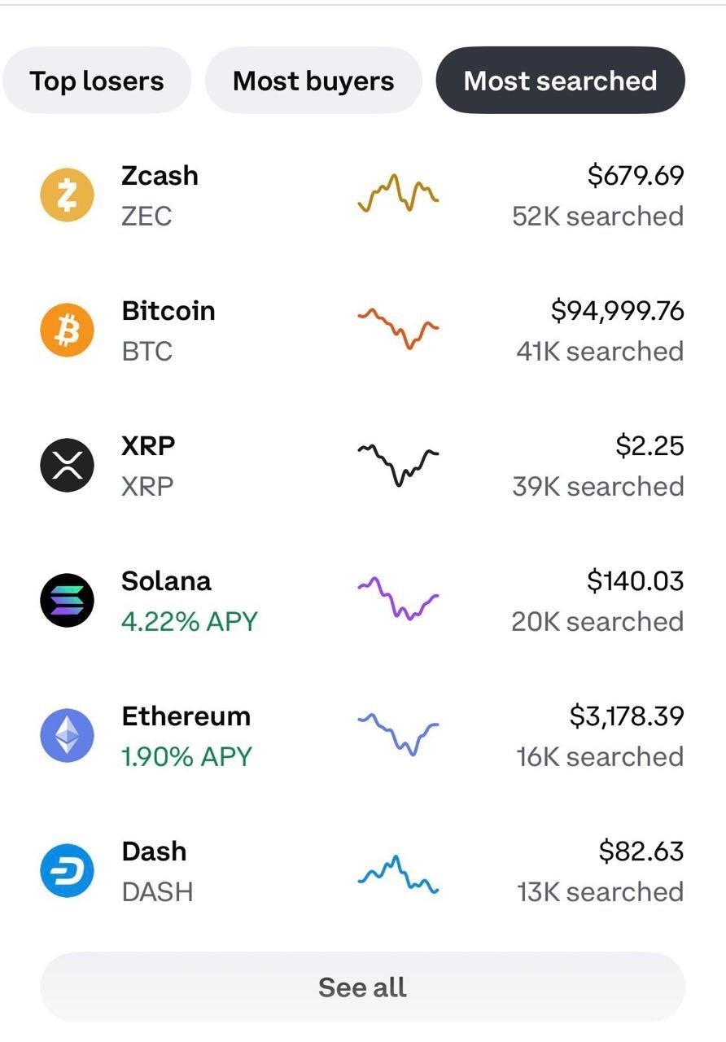
Task: Click the 13K searched text for Dash
Action: coord(600,892)
